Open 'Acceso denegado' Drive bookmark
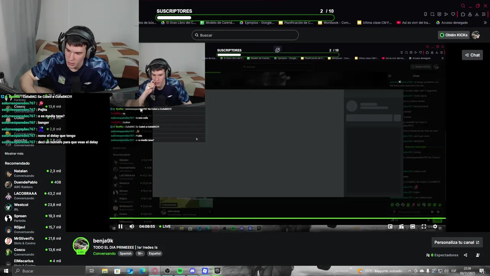This screenshot has width=490, height=276. tap(451, 23)
